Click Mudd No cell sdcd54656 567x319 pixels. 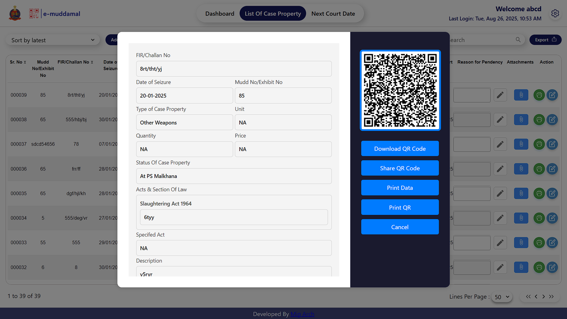43,144
